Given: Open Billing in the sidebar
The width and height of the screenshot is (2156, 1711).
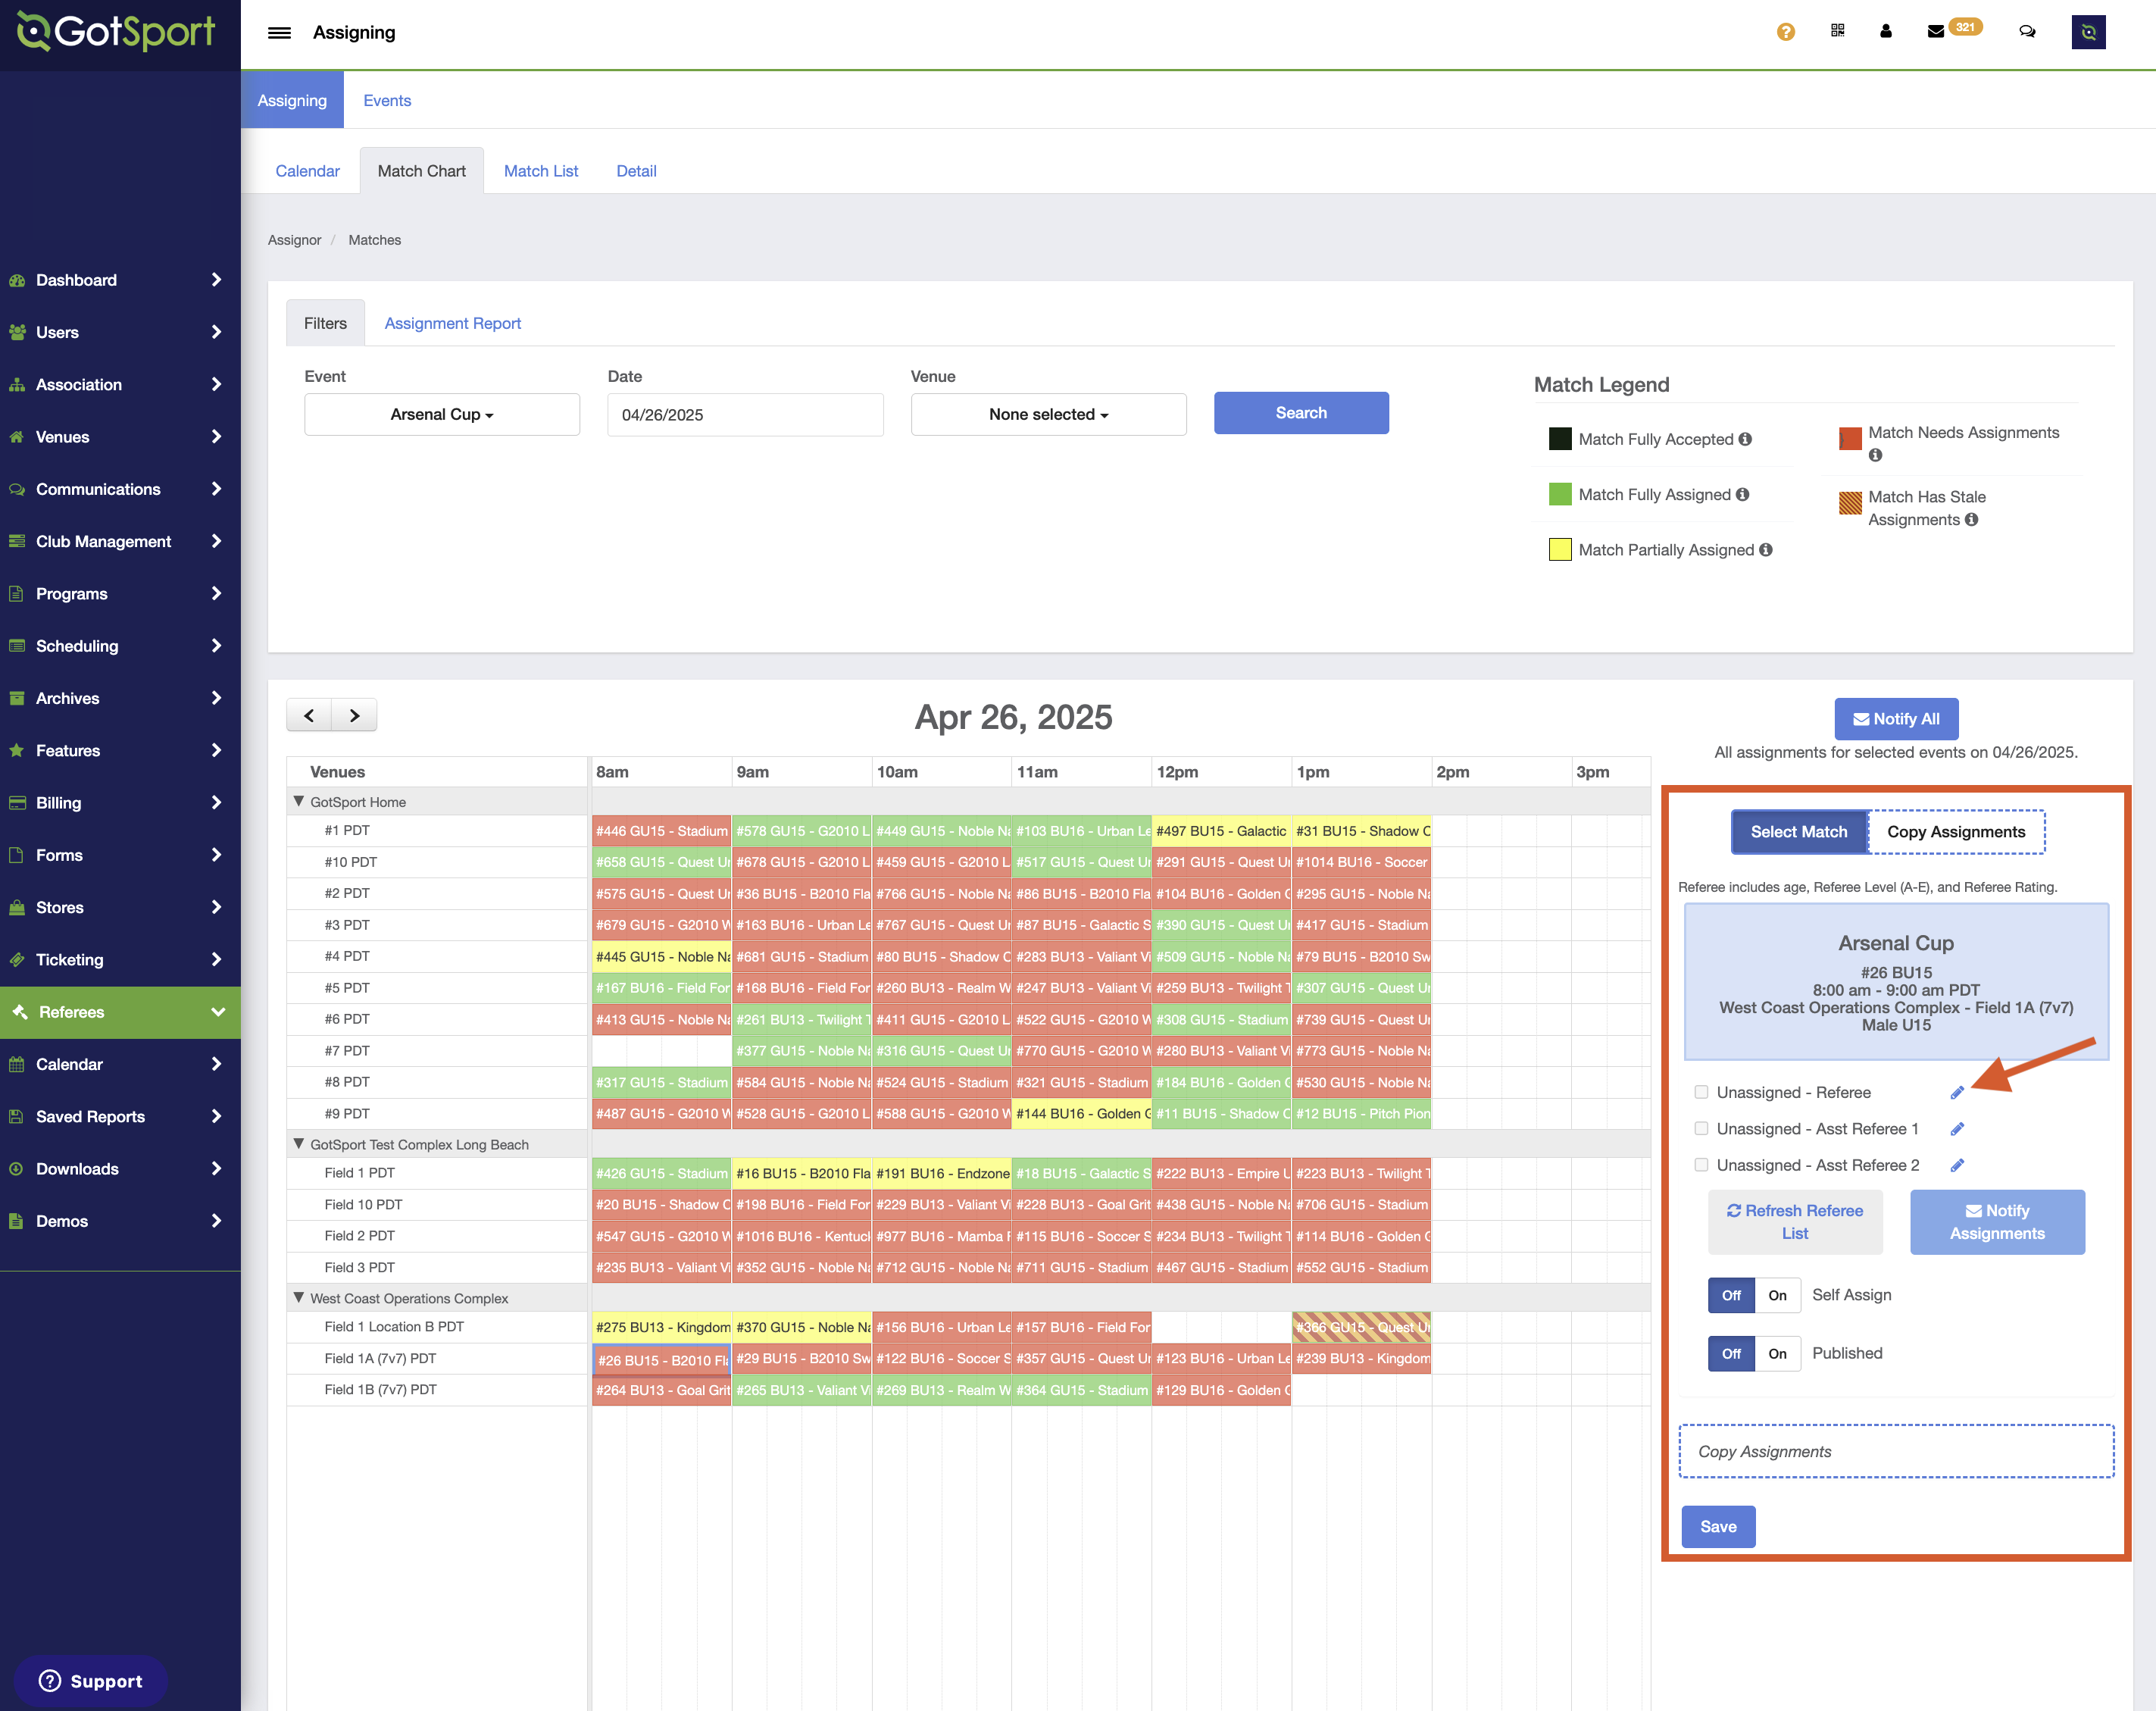Looking at the screenshot, I should coord(120,803).
